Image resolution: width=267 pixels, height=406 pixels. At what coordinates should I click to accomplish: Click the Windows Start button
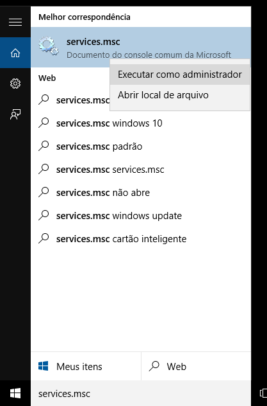pyautogui.click(x=15, y=393)
